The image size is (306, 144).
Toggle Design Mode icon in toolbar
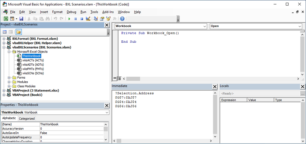click(x=88, y=19)
